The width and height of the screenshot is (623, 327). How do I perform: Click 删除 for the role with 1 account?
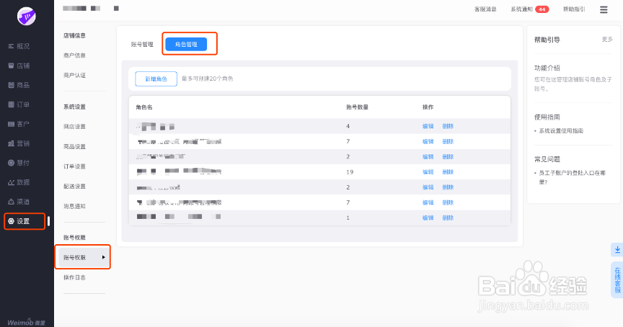(448, 218)
